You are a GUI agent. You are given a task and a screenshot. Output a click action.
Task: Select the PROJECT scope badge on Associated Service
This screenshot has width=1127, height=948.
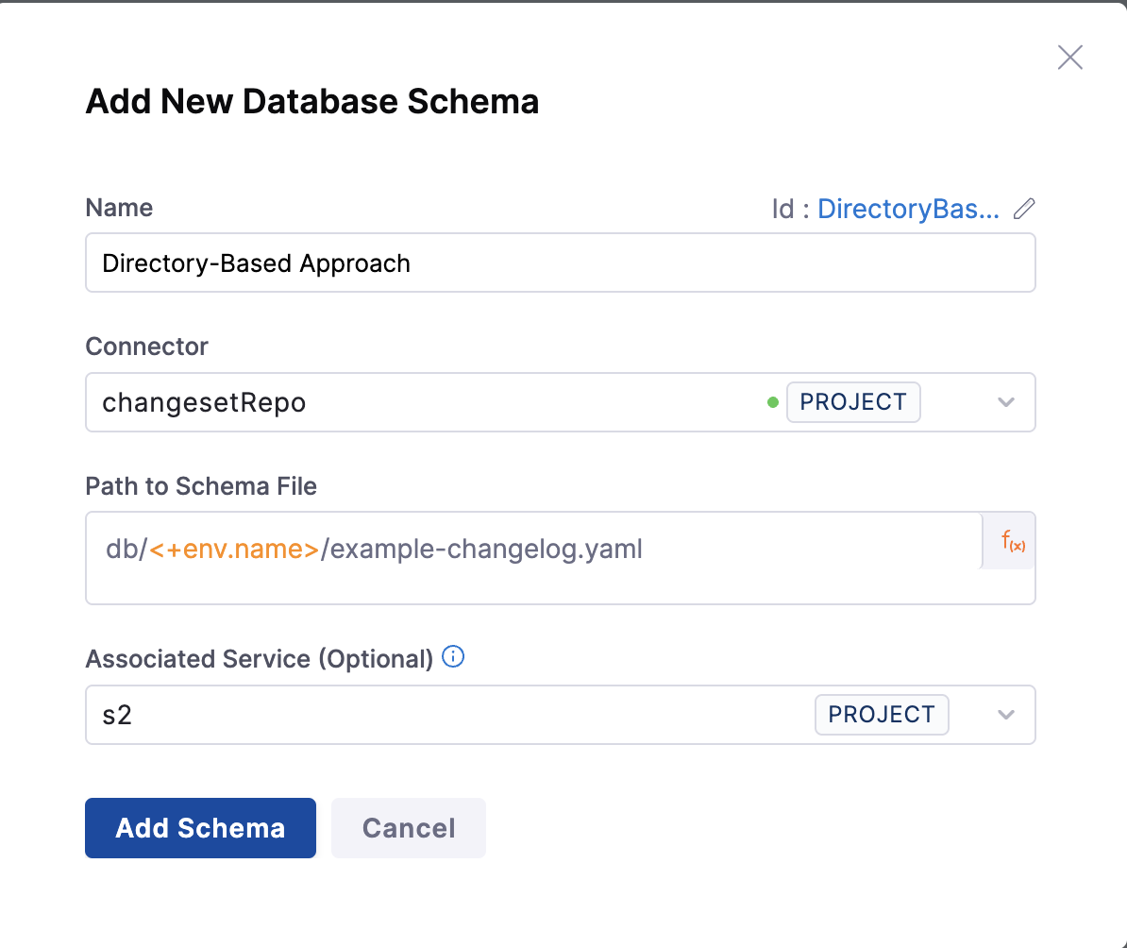882,715
